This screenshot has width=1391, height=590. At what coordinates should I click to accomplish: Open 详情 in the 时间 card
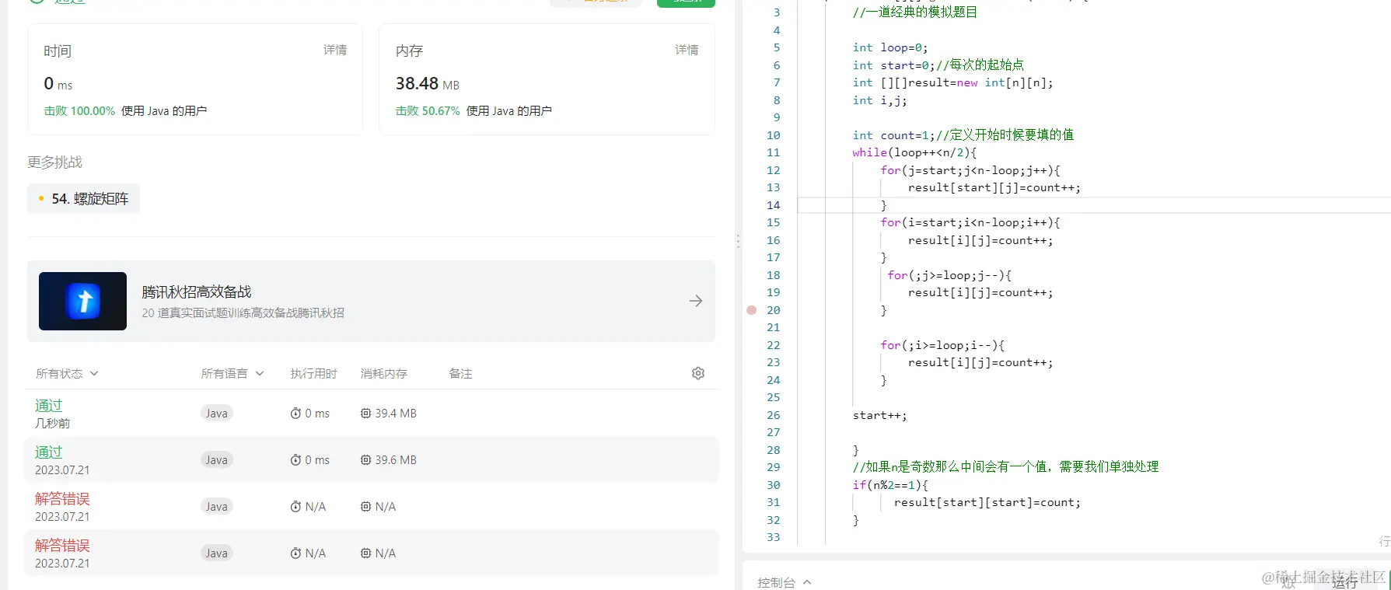click(335, 50)
